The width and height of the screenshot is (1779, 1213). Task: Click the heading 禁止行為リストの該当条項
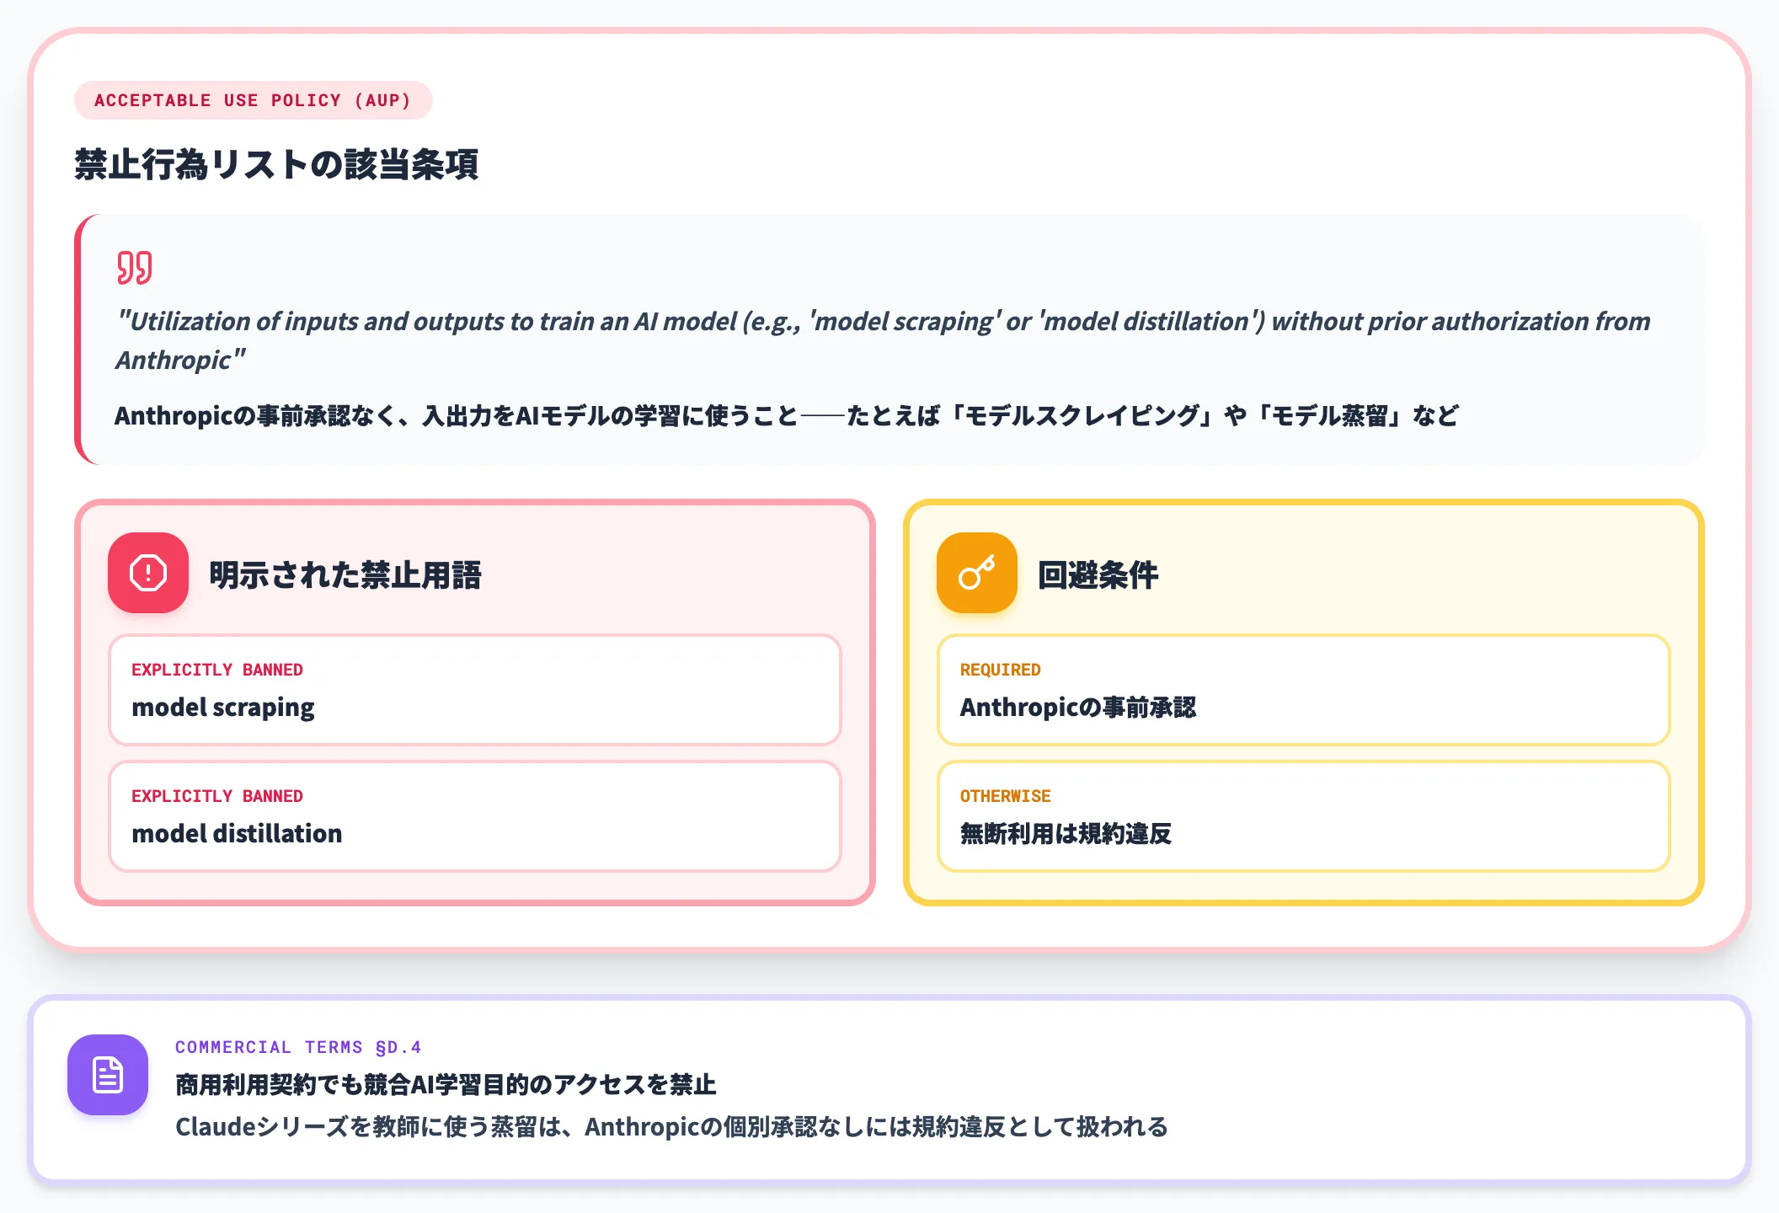click(x=276, y=164)
